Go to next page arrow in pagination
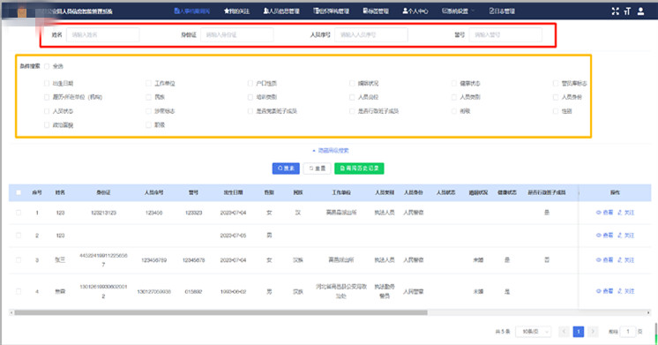The height and width of the screenshot is (345, 658). [593, 332]
